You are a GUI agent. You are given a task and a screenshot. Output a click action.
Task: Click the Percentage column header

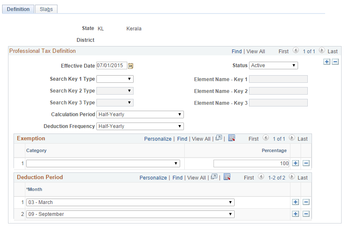274,150
